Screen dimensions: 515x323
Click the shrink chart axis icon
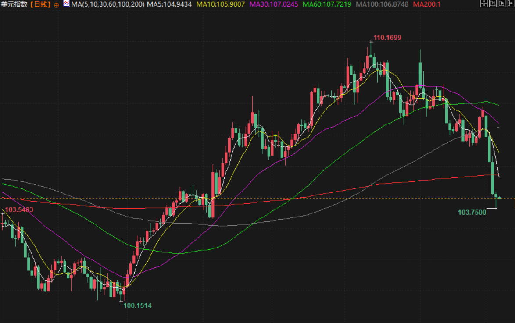(x=492, y=4)
